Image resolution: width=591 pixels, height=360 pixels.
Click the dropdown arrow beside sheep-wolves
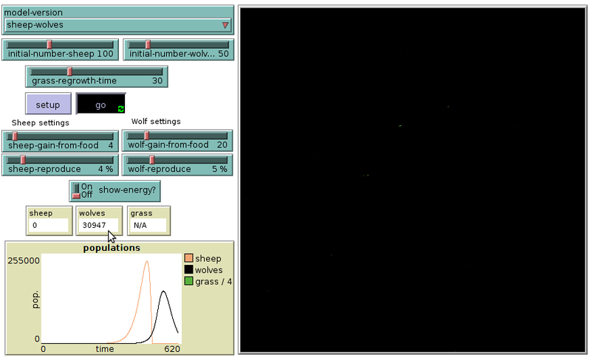pos(225,25)
